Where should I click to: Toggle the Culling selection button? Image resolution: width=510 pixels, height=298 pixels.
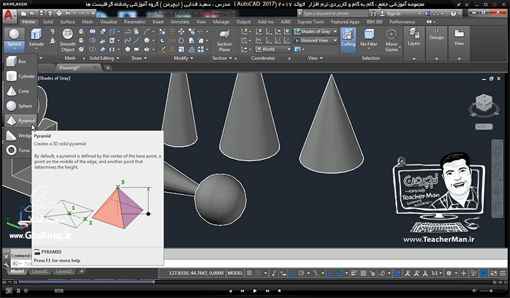click(x=348, y=40)
